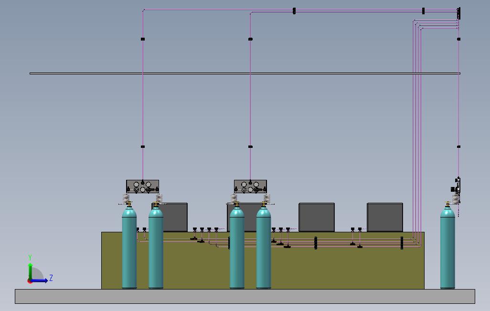Select the coiled hose above the leftmost cylinder
The width and height of the screenshot is (490, 311).
126,199
